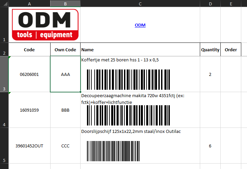Image resolution: width=247 pixels, height=169 pixels.
Task: Select quantity cell with value 2
Action: (x=210, y=74)
